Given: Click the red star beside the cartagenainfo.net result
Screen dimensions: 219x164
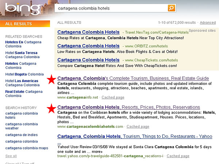Looking at the screenshot, I should click(51, 78).
